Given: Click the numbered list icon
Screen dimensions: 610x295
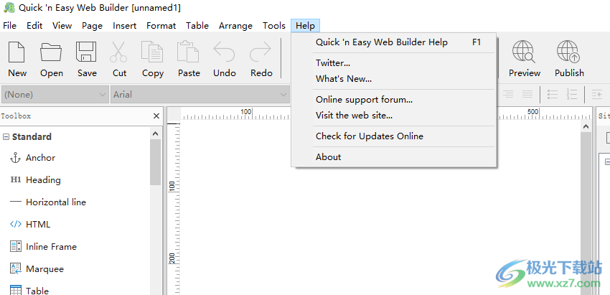Looking at the screenshot, I should (571, 94).
